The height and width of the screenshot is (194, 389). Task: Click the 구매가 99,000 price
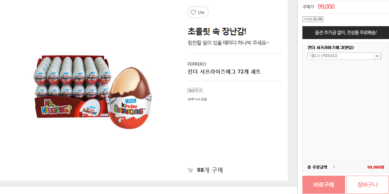click(318, 7)
